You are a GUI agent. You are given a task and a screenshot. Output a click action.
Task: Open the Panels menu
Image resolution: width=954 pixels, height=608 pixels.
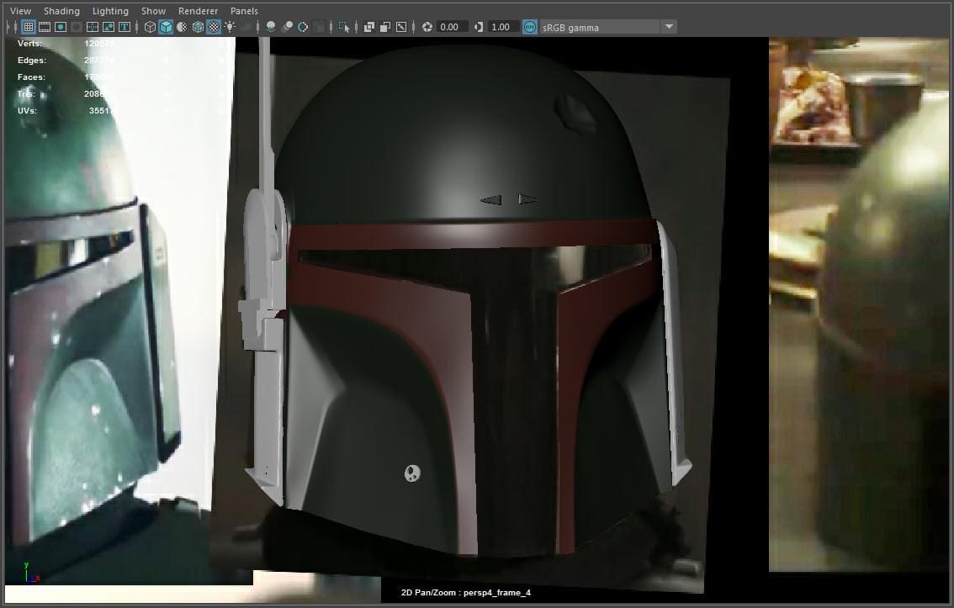(244, 11)
